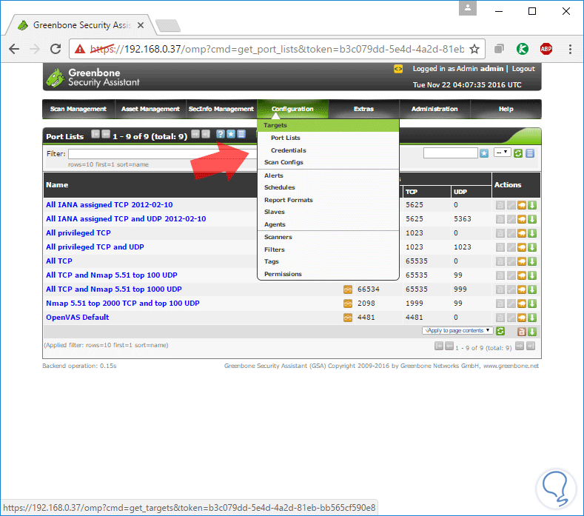Open the Chrome three-dot menu
Screen dimensions: 584x516
tap(570, 49)
